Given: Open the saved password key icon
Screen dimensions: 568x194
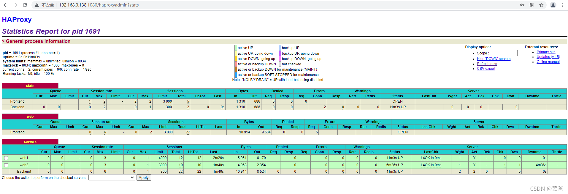Looking at the screenshot, I should (x=522, y=5).
